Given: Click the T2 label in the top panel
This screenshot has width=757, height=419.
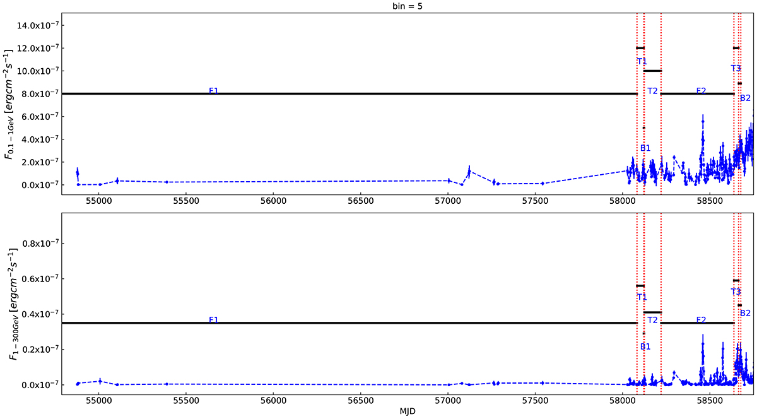Looking at the screenshot, I should pos(652,91).
